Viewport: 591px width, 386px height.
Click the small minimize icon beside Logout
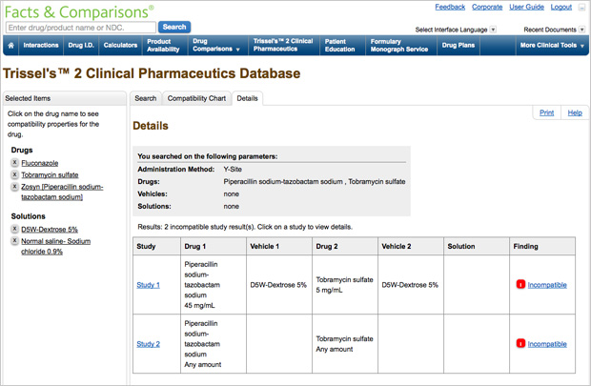click(x=581, y=8)
